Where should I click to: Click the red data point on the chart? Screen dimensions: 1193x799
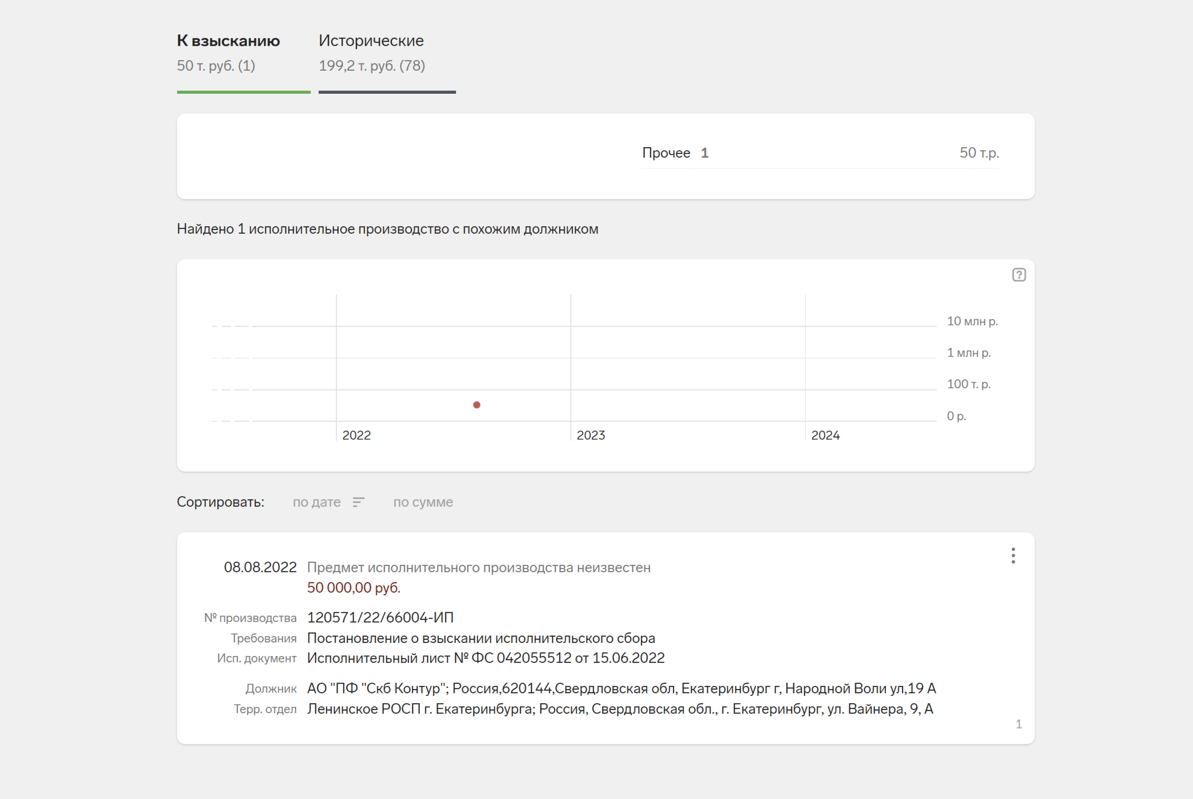tap(477, 405)
